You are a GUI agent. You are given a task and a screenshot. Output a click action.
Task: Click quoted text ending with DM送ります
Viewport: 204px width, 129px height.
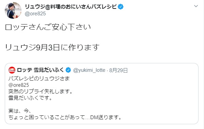[x=65, y=117]
